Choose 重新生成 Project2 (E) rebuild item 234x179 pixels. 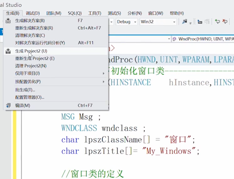pos(56,58)
